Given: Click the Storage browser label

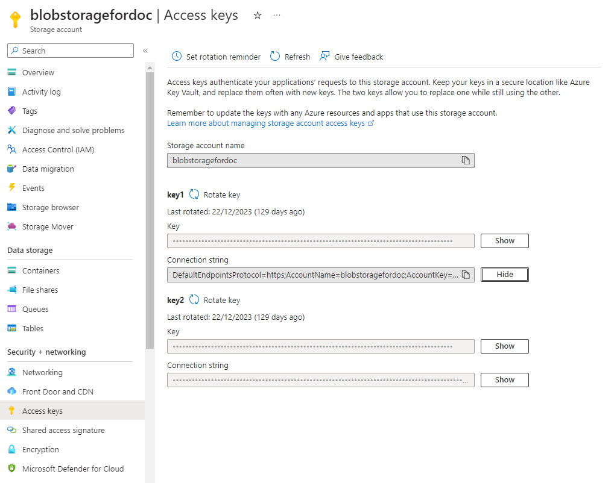Looking at the screenshot, I should [51, 208].
